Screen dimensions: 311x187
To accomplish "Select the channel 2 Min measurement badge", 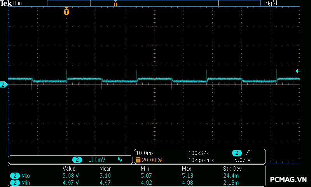I will click(x=15, y=182).
